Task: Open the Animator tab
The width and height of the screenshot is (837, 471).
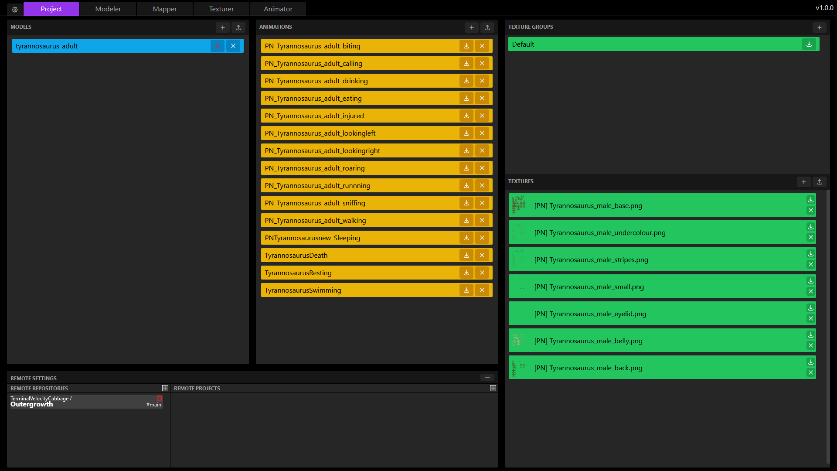Action: (278, 9)
